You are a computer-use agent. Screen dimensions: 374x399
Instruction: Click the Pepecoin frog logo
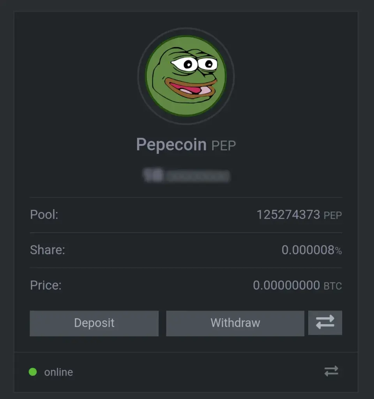pyautogui.click(x=186, y=76)
